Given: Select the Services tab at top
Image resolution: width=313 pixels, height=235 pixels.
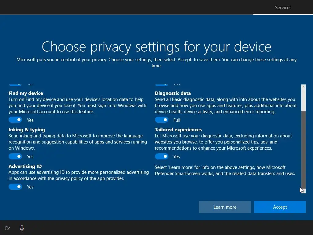Looking at the screenshot, I should (283, 8).
